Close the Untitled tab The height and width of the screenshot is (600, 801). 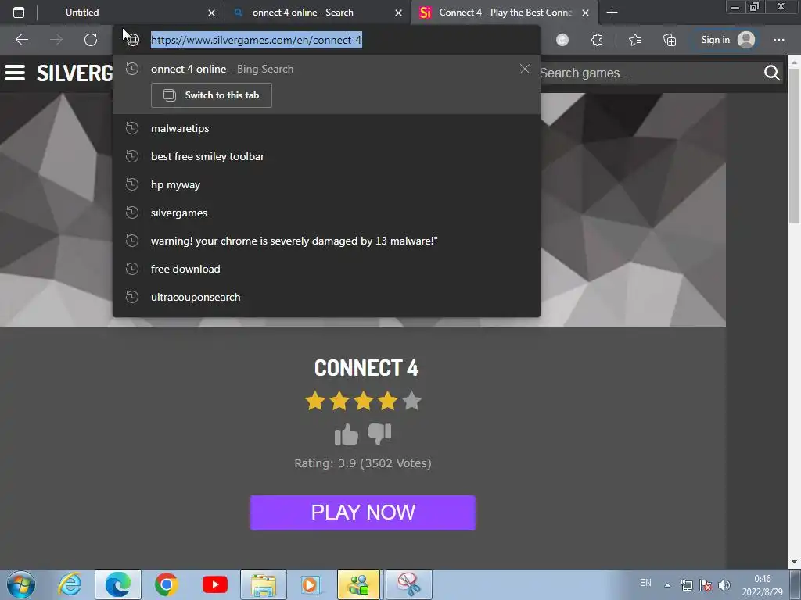tap(211, 12)
